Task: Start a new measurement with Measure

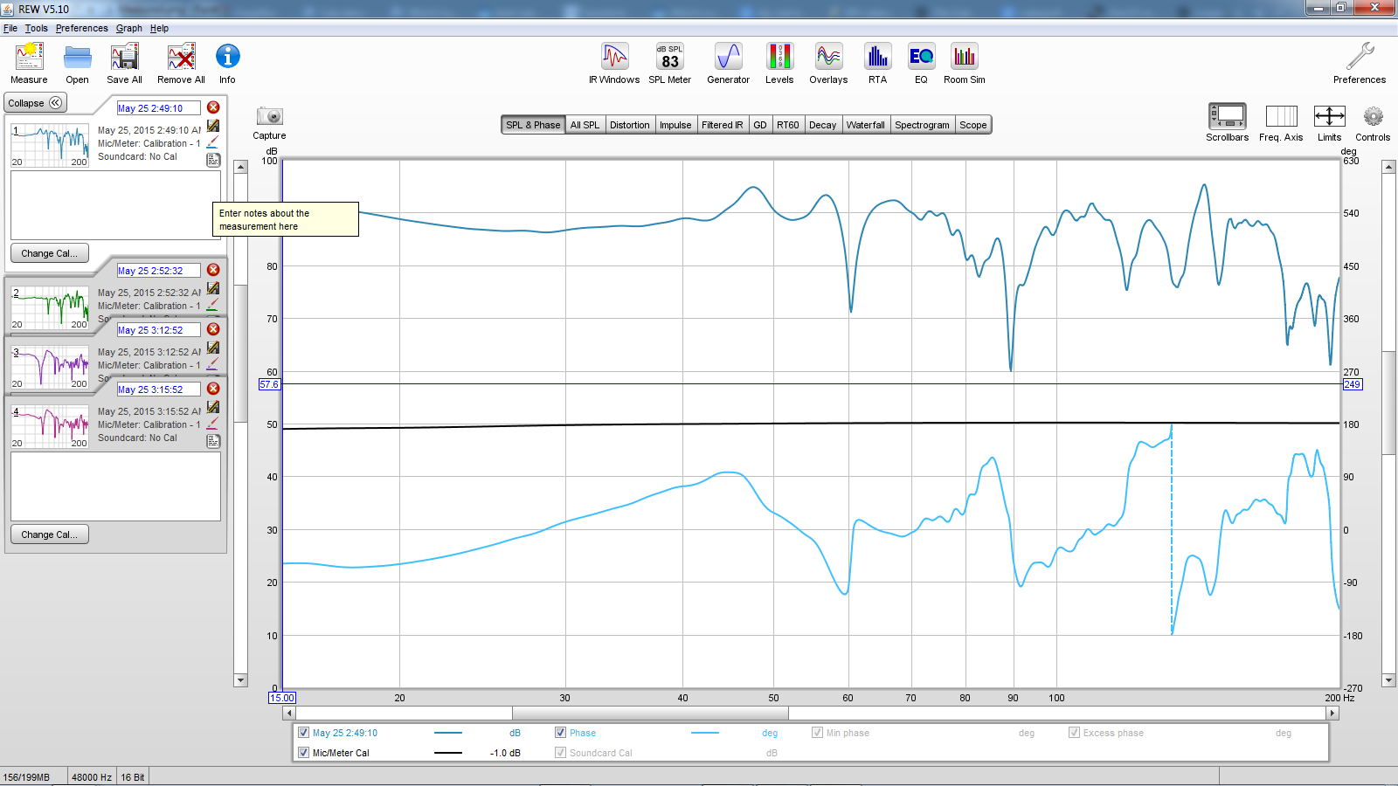Action: click(x=29, y=64)
